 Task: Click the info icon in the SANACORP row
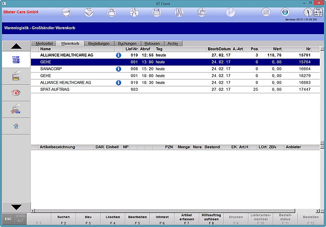tap(118, 69)
